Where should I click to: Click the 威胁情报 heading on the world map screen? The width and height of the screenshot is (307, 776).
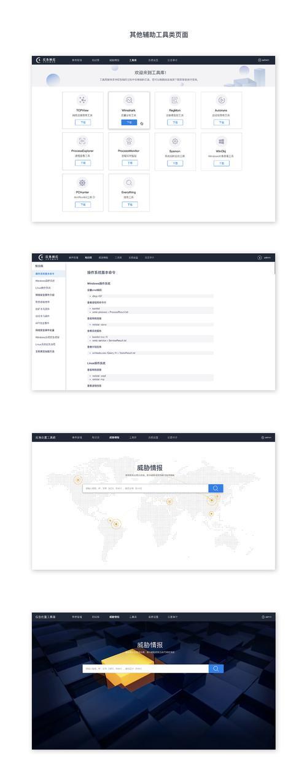(x=150, y=468)
